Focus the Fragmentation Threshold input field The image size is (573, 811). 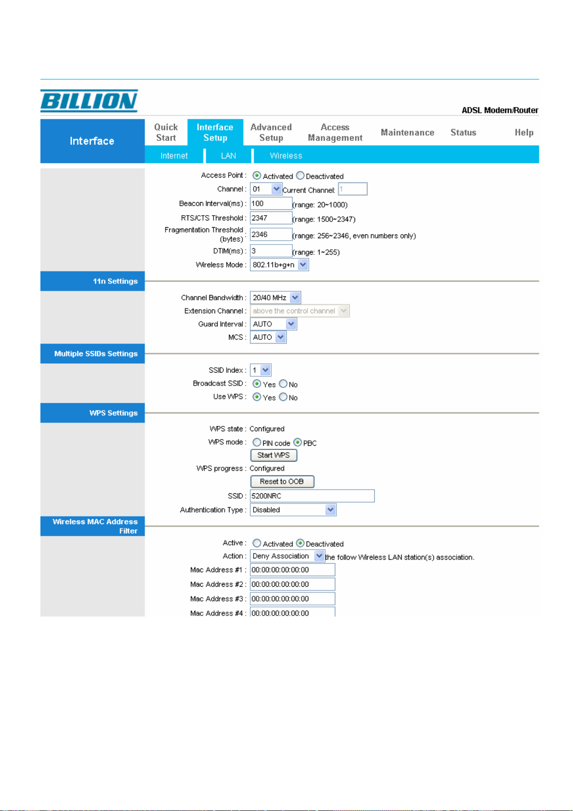tap(271, 234)
